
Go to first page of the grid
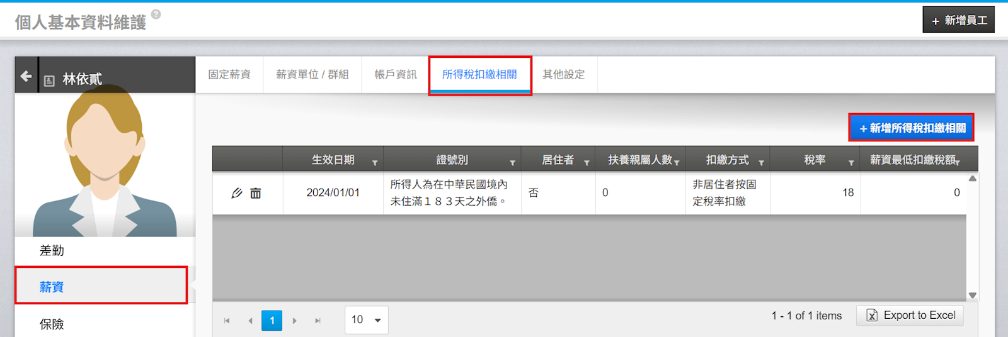[227, 321]
